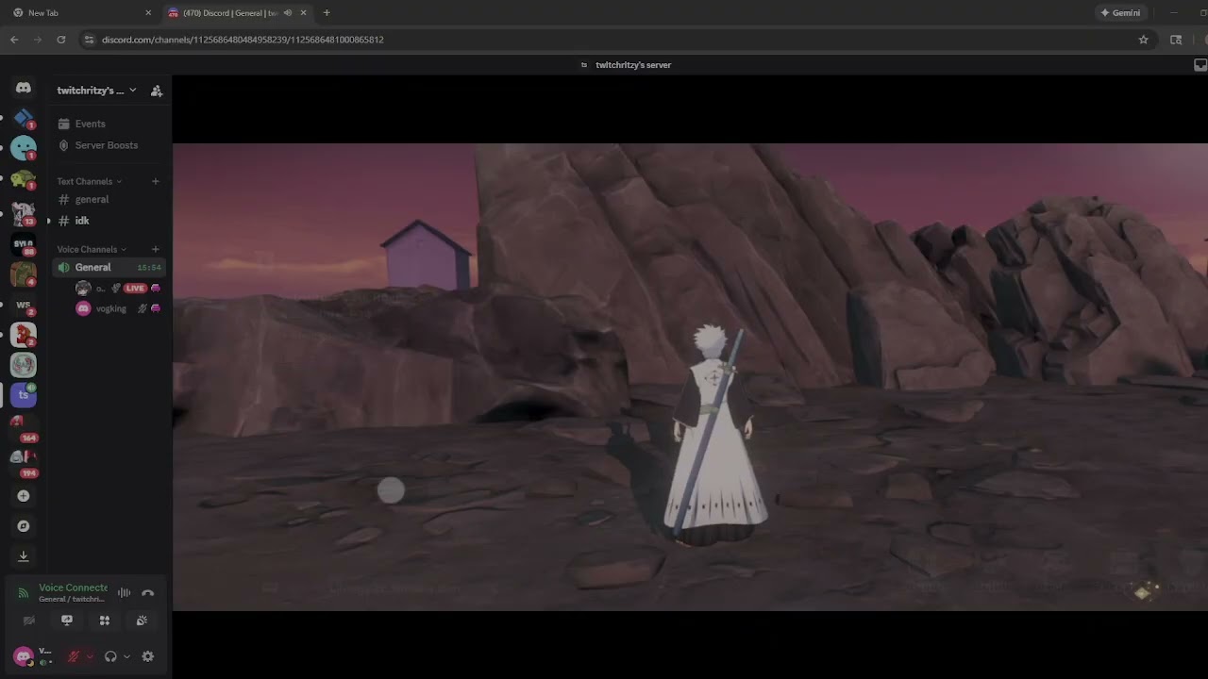The image size is (1208, 679).
Task: Open the blue diamond server icon
Action: tap(24, 118)
